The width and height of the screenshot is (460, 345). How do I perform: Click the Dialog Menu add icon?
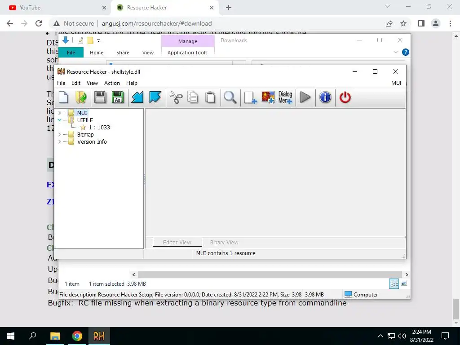(285, 97)
